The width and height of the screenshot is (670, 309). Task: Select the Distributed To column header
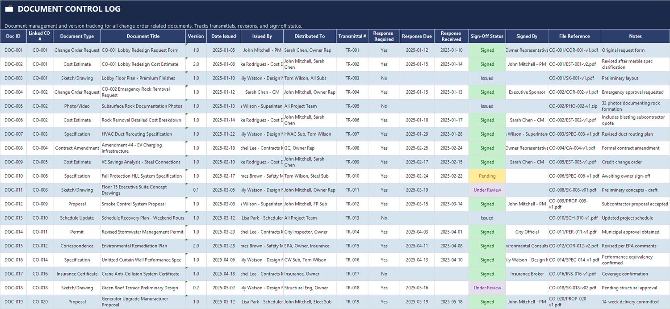(310, 36)
